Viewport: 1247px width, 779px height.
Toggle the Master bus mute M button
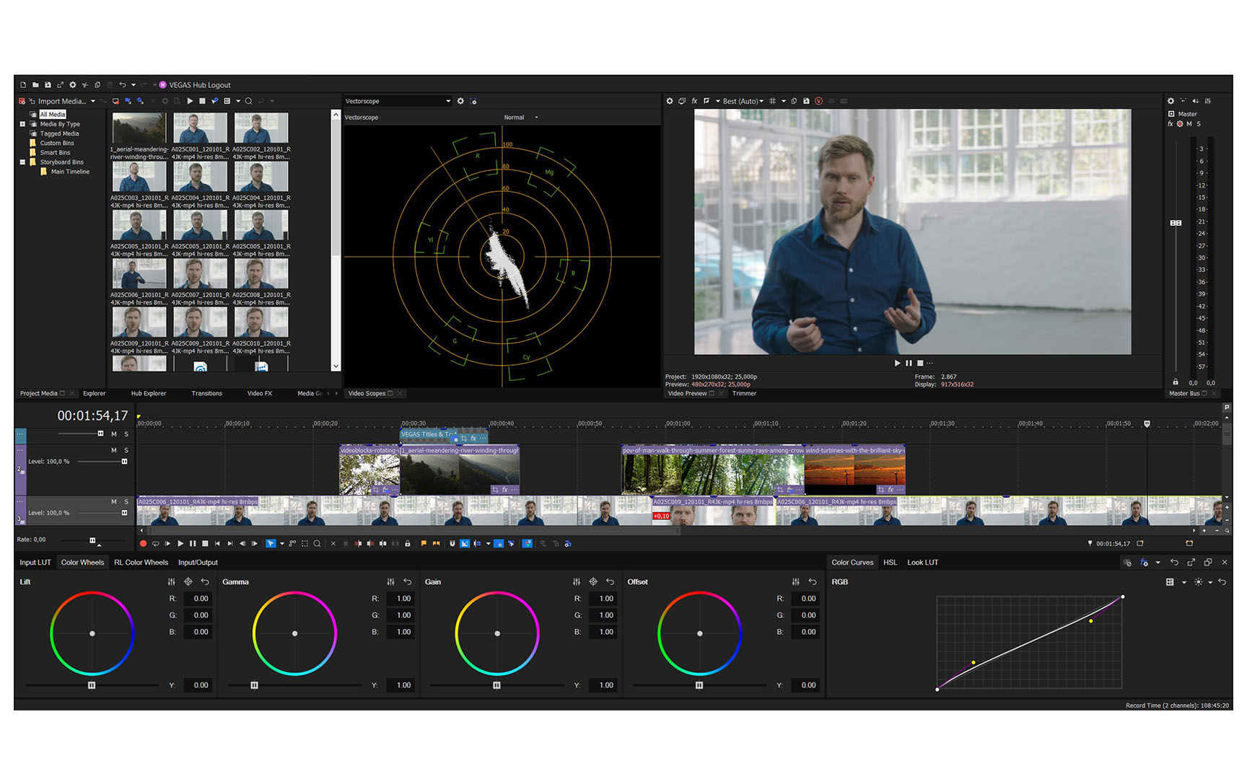[1189, 124]
